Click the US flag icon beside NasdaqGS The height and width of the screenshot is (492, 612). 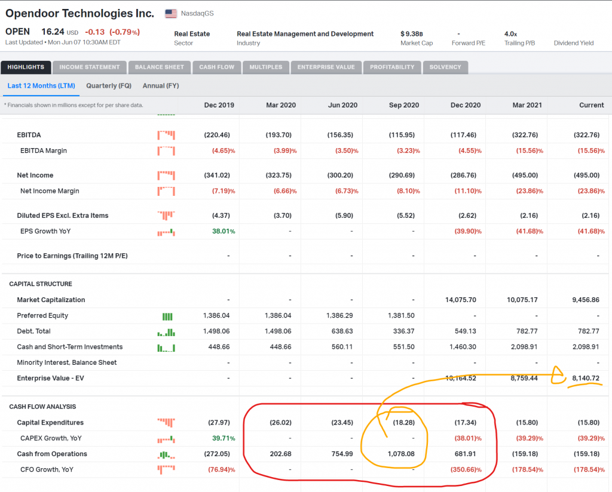pyautogui.click(x=171, y=14)
